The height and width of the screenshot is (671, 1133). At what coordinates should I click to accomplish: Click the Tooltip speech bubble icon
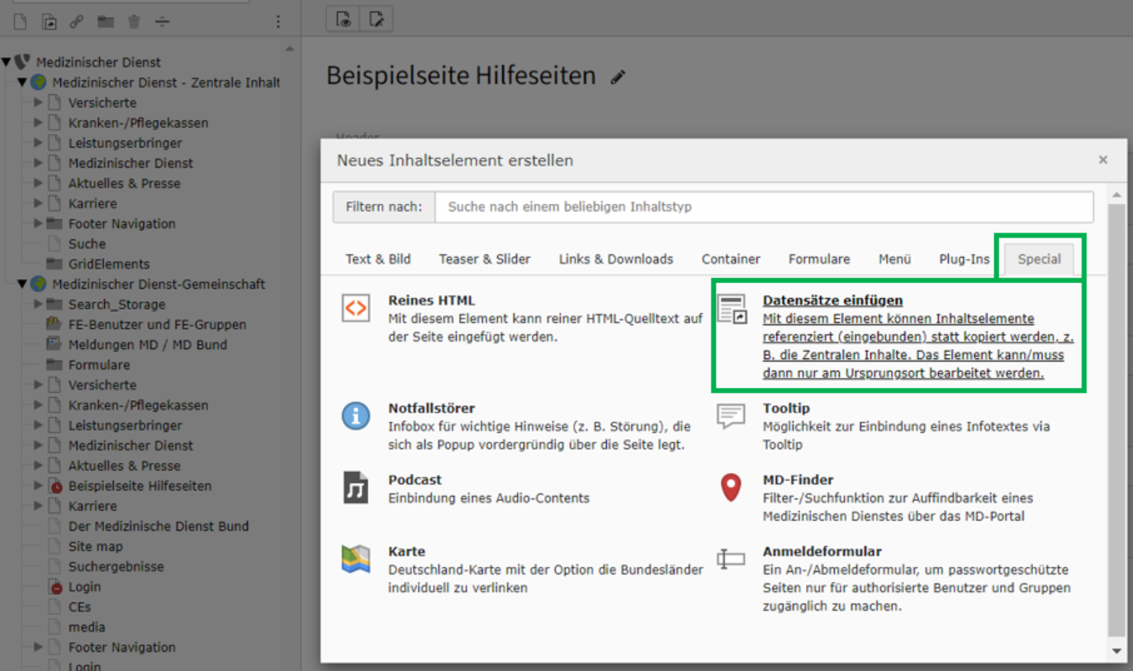[731, 415]
